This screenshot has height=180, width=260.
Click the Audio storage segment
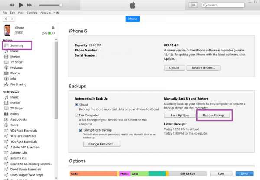coord(93,174)
